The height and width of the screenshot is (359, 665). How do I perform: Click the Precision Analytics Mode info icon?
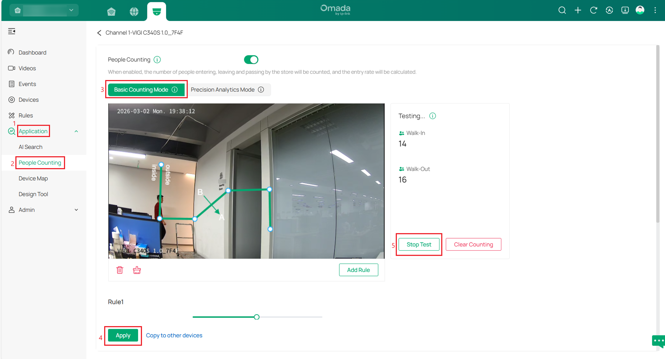261,89
